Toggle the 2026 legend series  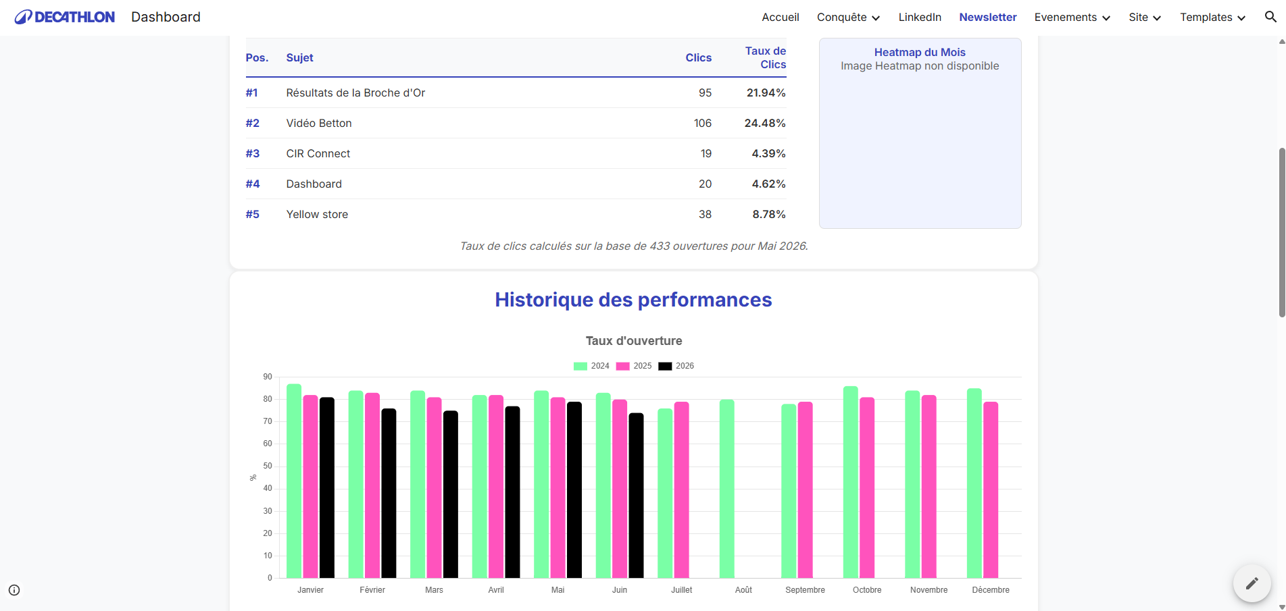(676, 366)
